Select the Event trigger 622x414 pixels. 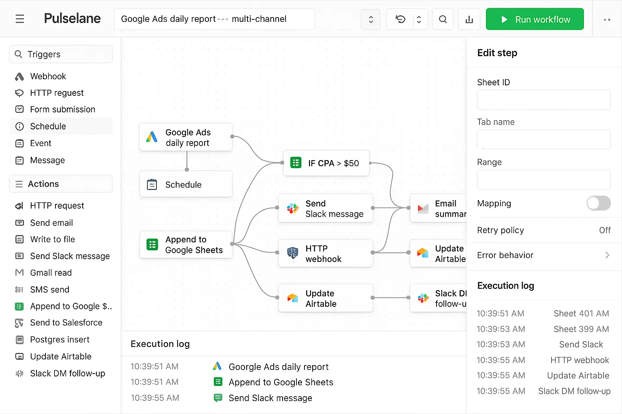pos(61,143)
